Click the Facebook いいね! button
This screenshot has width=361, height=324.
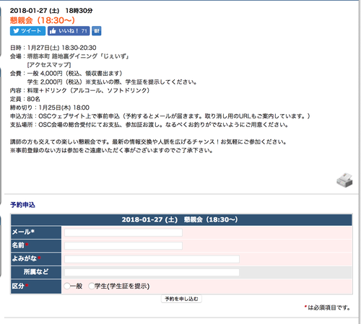[69, 31]
